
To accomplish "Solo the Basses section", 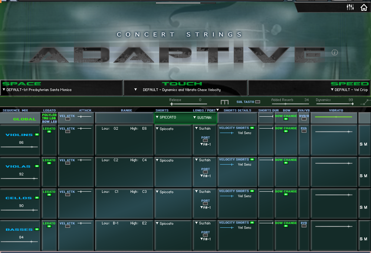I will pos(361,239).
